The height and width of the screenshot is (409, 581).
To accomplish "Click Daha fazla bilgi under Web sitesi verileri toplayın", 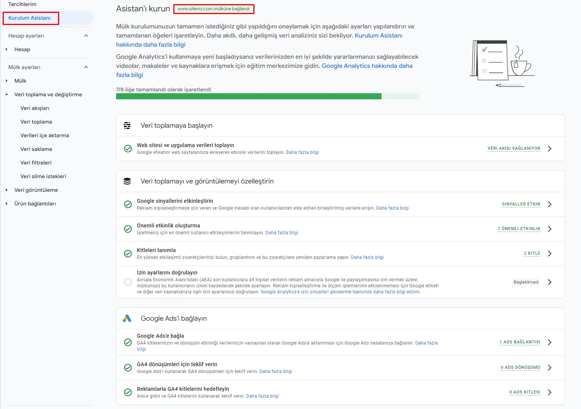I will pyautogui.click(x=303, y=152).
